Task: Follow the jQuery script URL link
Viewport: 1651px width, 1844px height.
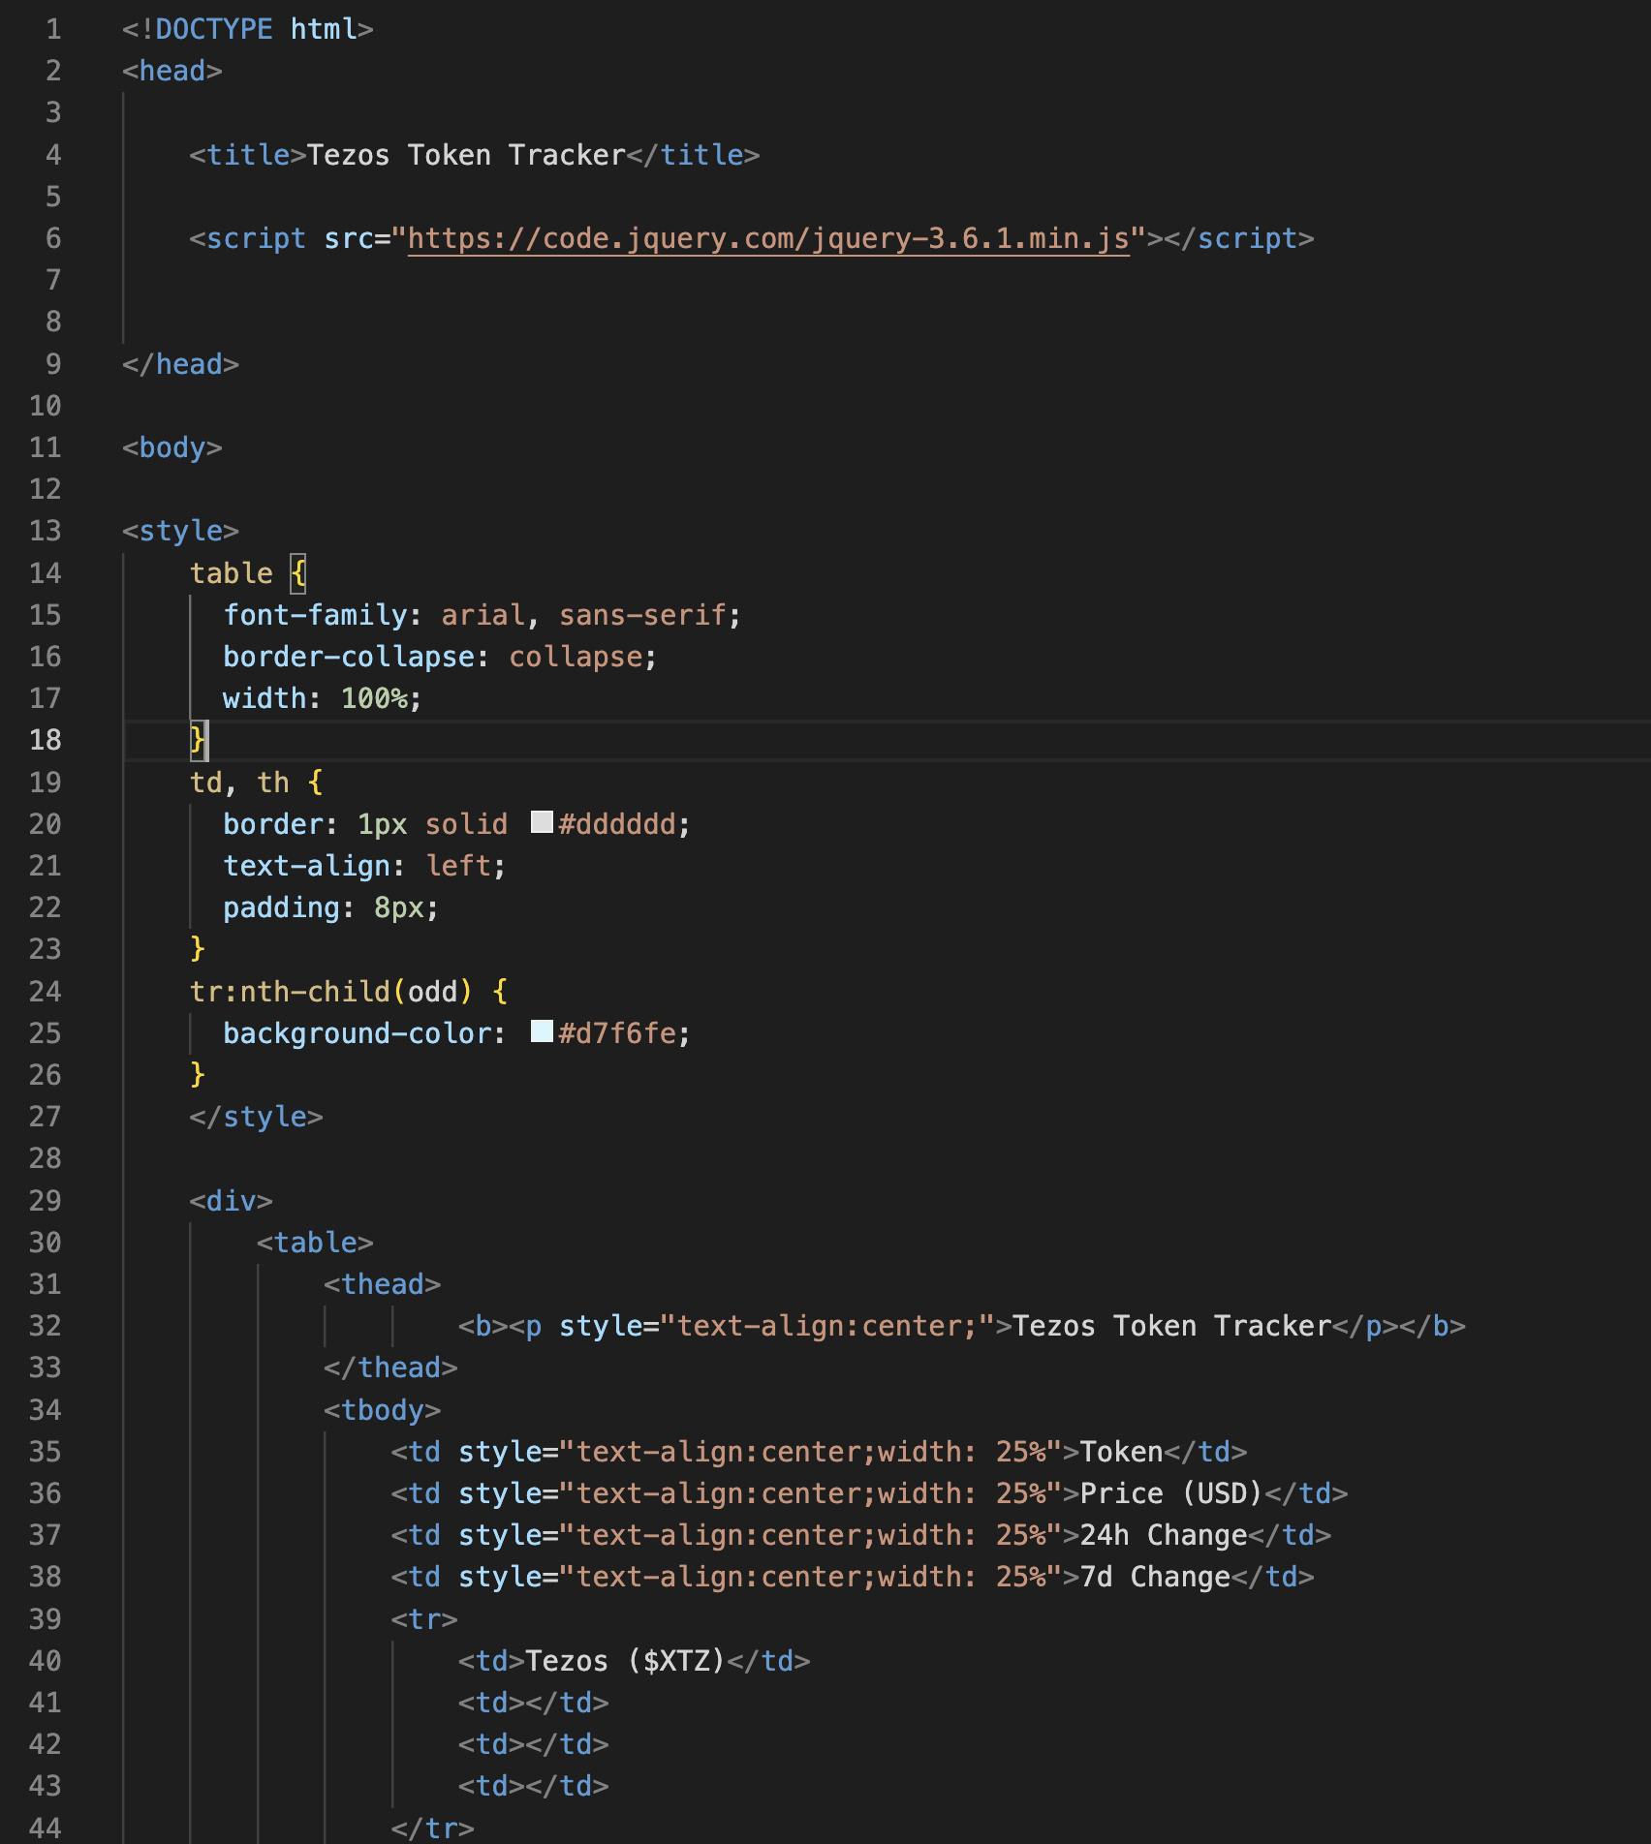Action: (x=768, y=238)
